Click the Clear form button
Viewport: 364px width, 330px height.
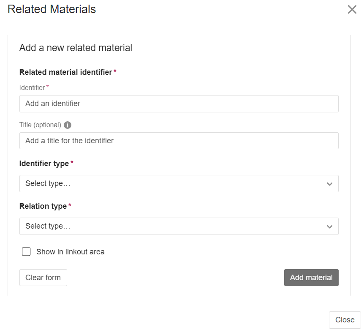(x=43, y=278)
